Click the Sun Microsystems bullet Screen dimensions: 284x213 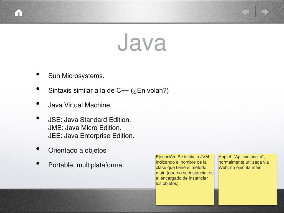(76, 76)
